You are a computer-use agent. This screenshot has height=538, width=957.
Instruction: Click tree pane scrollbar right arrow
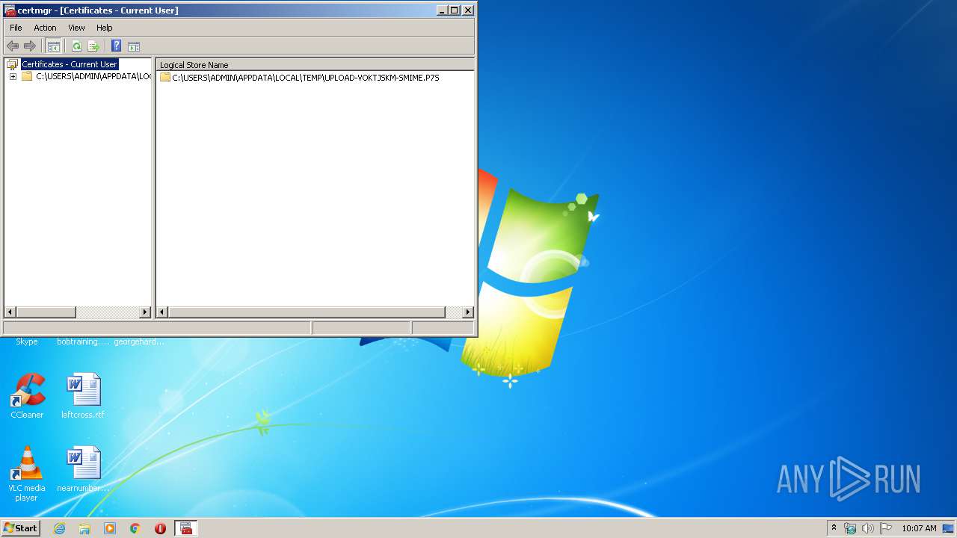tap(145, 312)
